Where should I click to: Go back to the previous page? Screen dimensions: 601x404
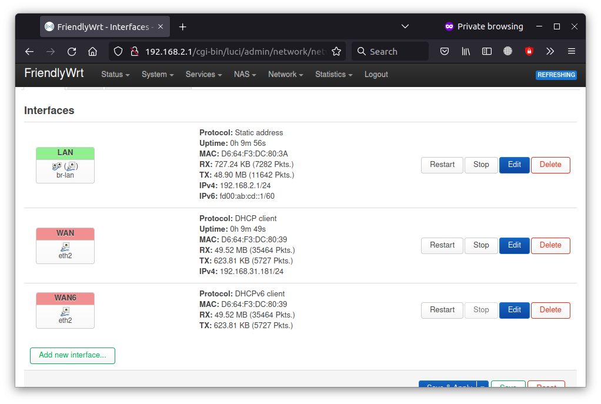click(x=29, y=51)
